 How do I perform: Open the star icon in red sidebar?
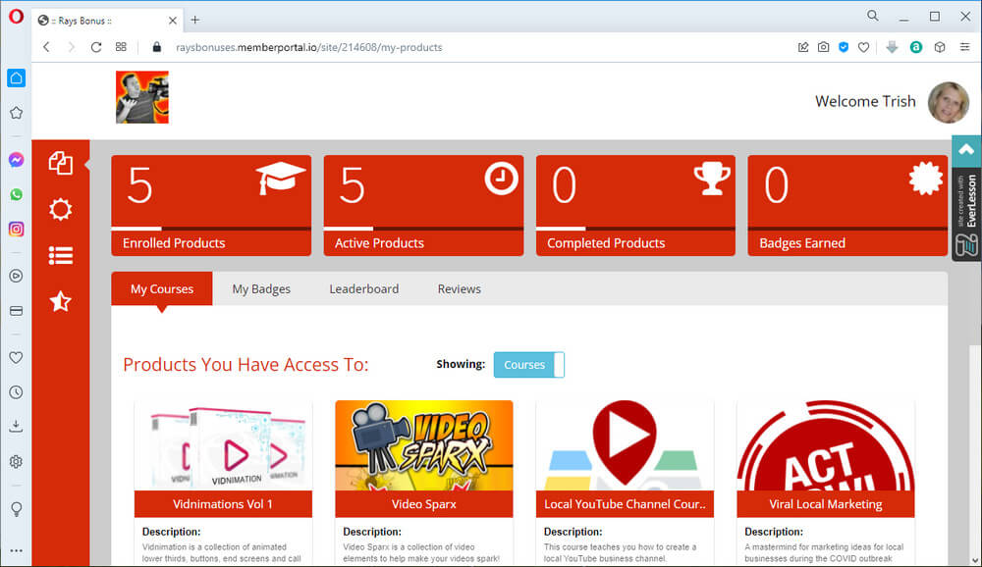click(61, 302)
